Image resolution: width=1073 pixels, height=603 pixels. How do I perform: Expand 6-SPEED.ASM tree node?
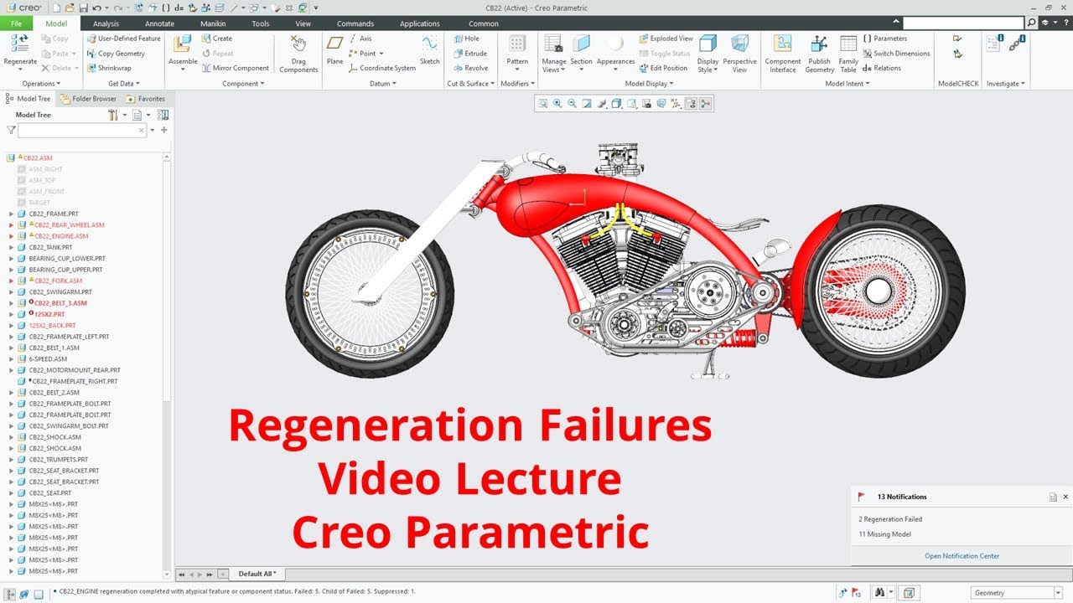12,358
